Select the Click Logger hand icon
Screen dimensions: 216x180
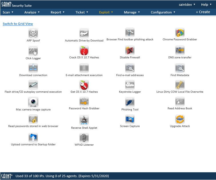[33, 51]
